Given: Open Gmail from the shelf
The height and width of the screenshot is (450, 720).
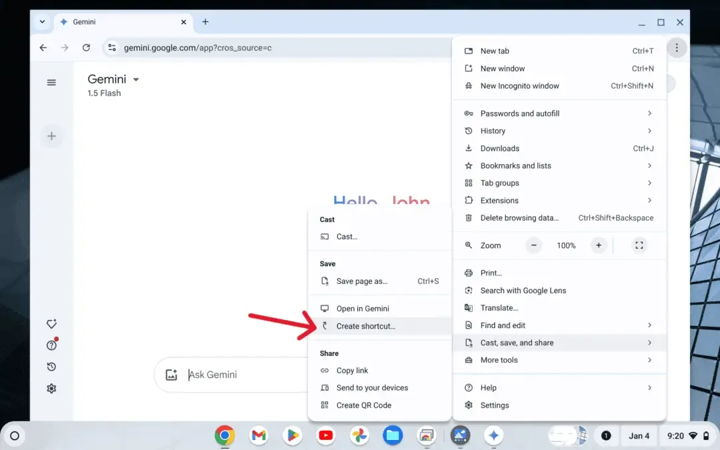Looking at the screenshot, I should coord(259,435).
